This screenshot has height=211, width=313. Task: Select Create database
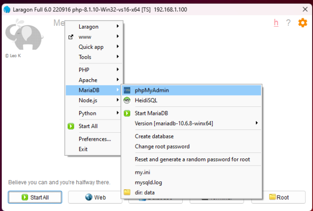(x=191, y=136)
